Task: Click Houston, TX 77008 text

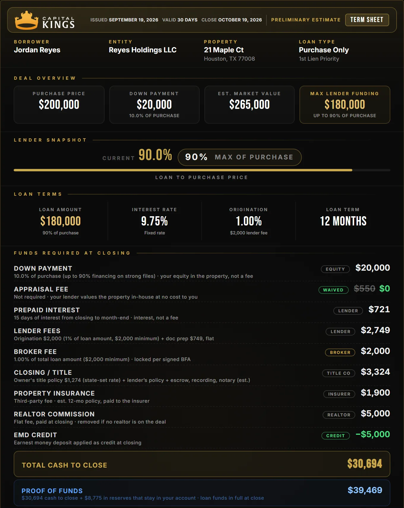Action: point(229,59)
